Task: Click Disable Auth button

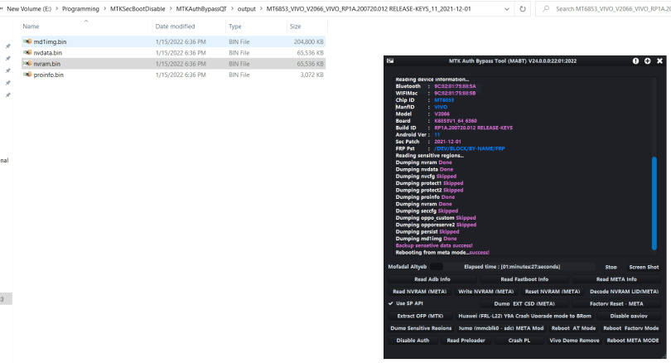Action: (x=413, y=341)
